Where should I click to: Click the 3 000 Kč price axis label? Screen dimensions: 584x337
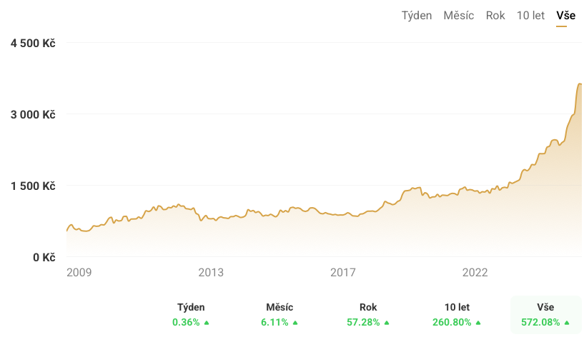pyautogui.click(x=33, y=114)
